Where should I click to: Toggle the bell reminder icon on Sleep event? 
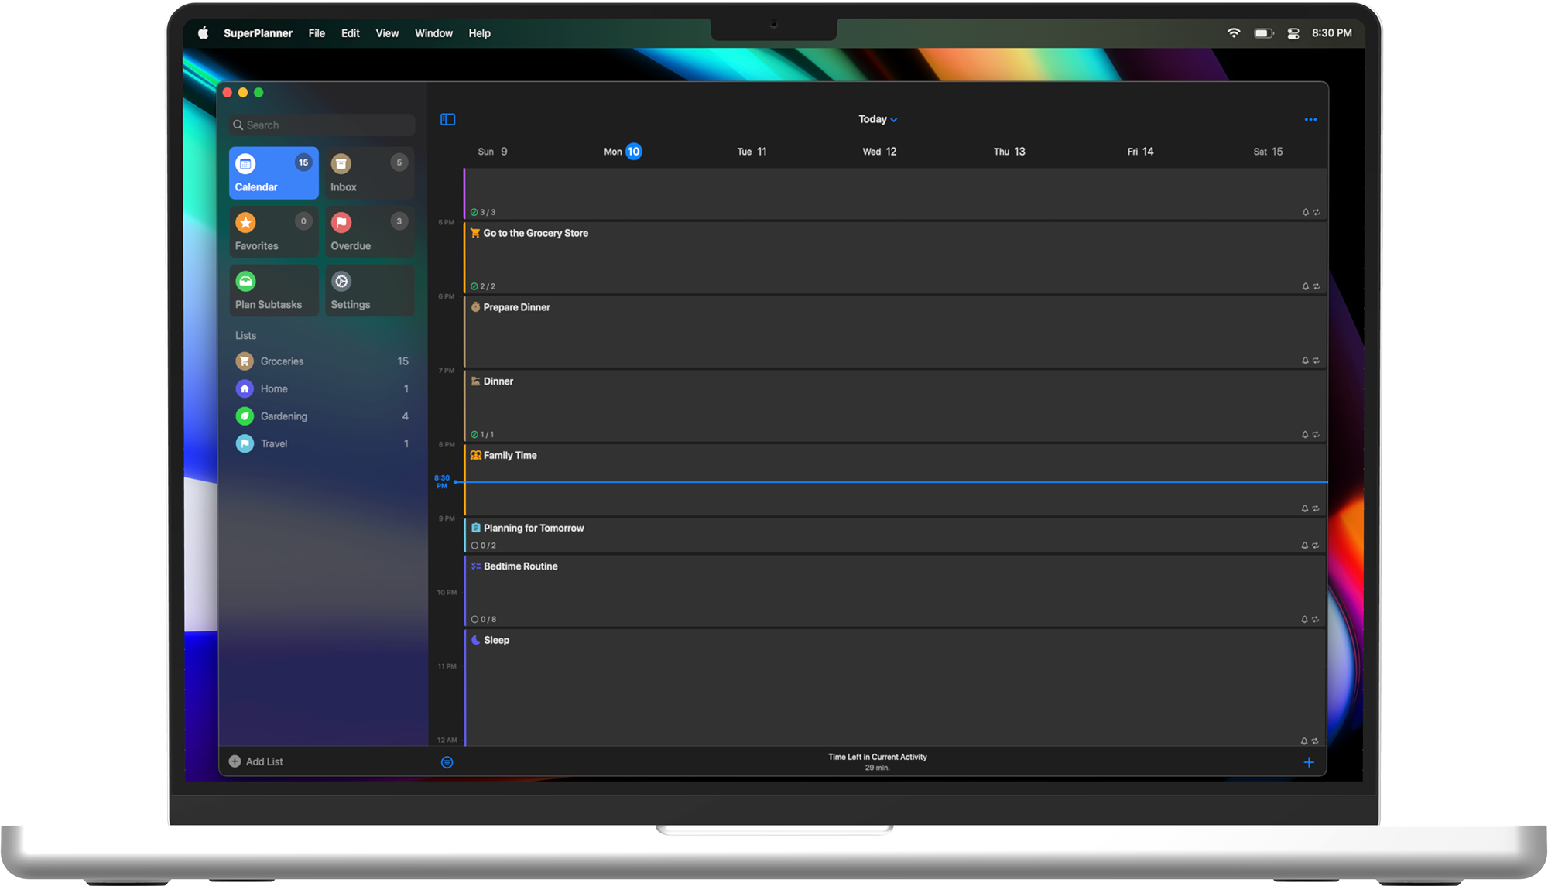(1304, 741)
